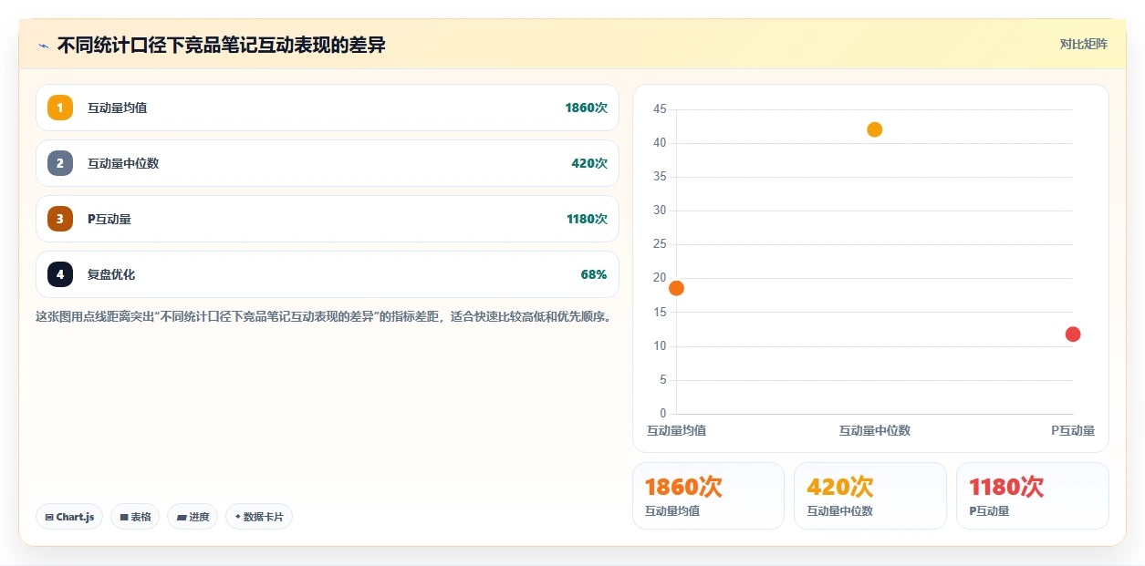Select the 数据卡片 tag chip

(x=259, y=517)
